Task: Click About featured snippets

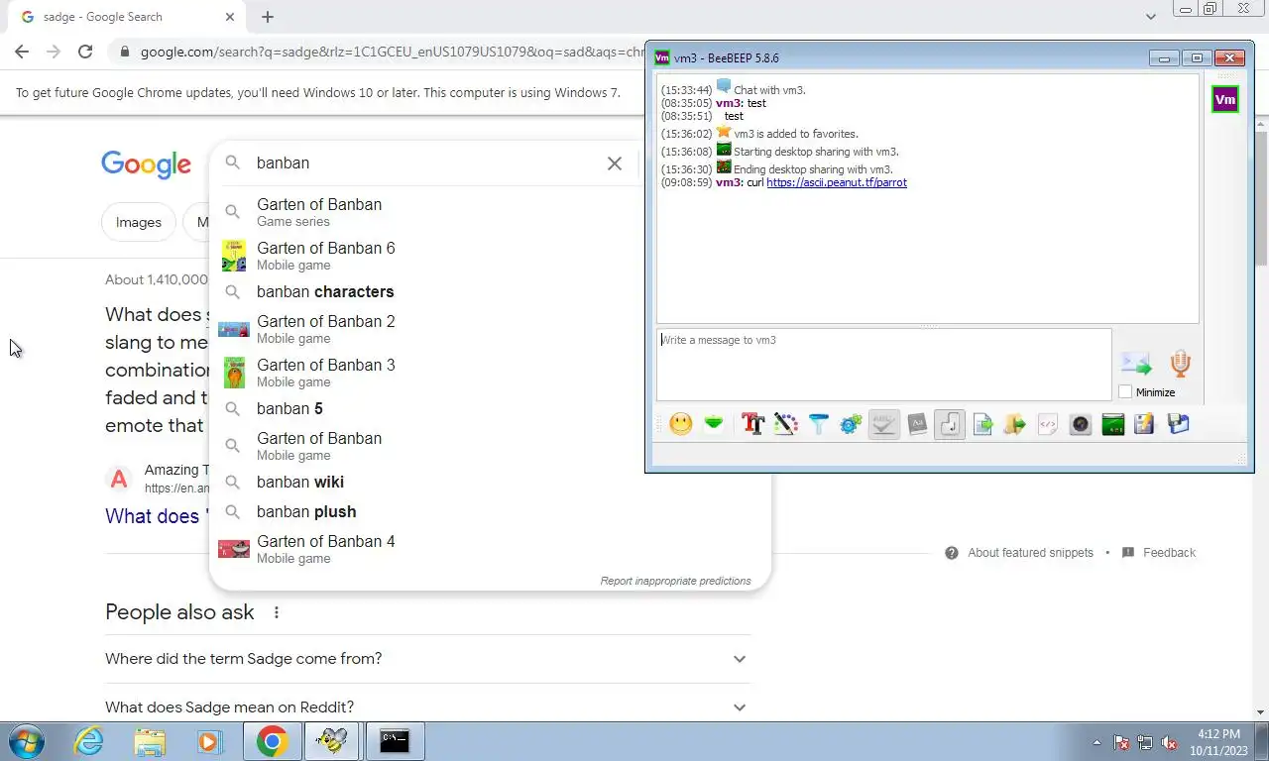Action: 1030,553
